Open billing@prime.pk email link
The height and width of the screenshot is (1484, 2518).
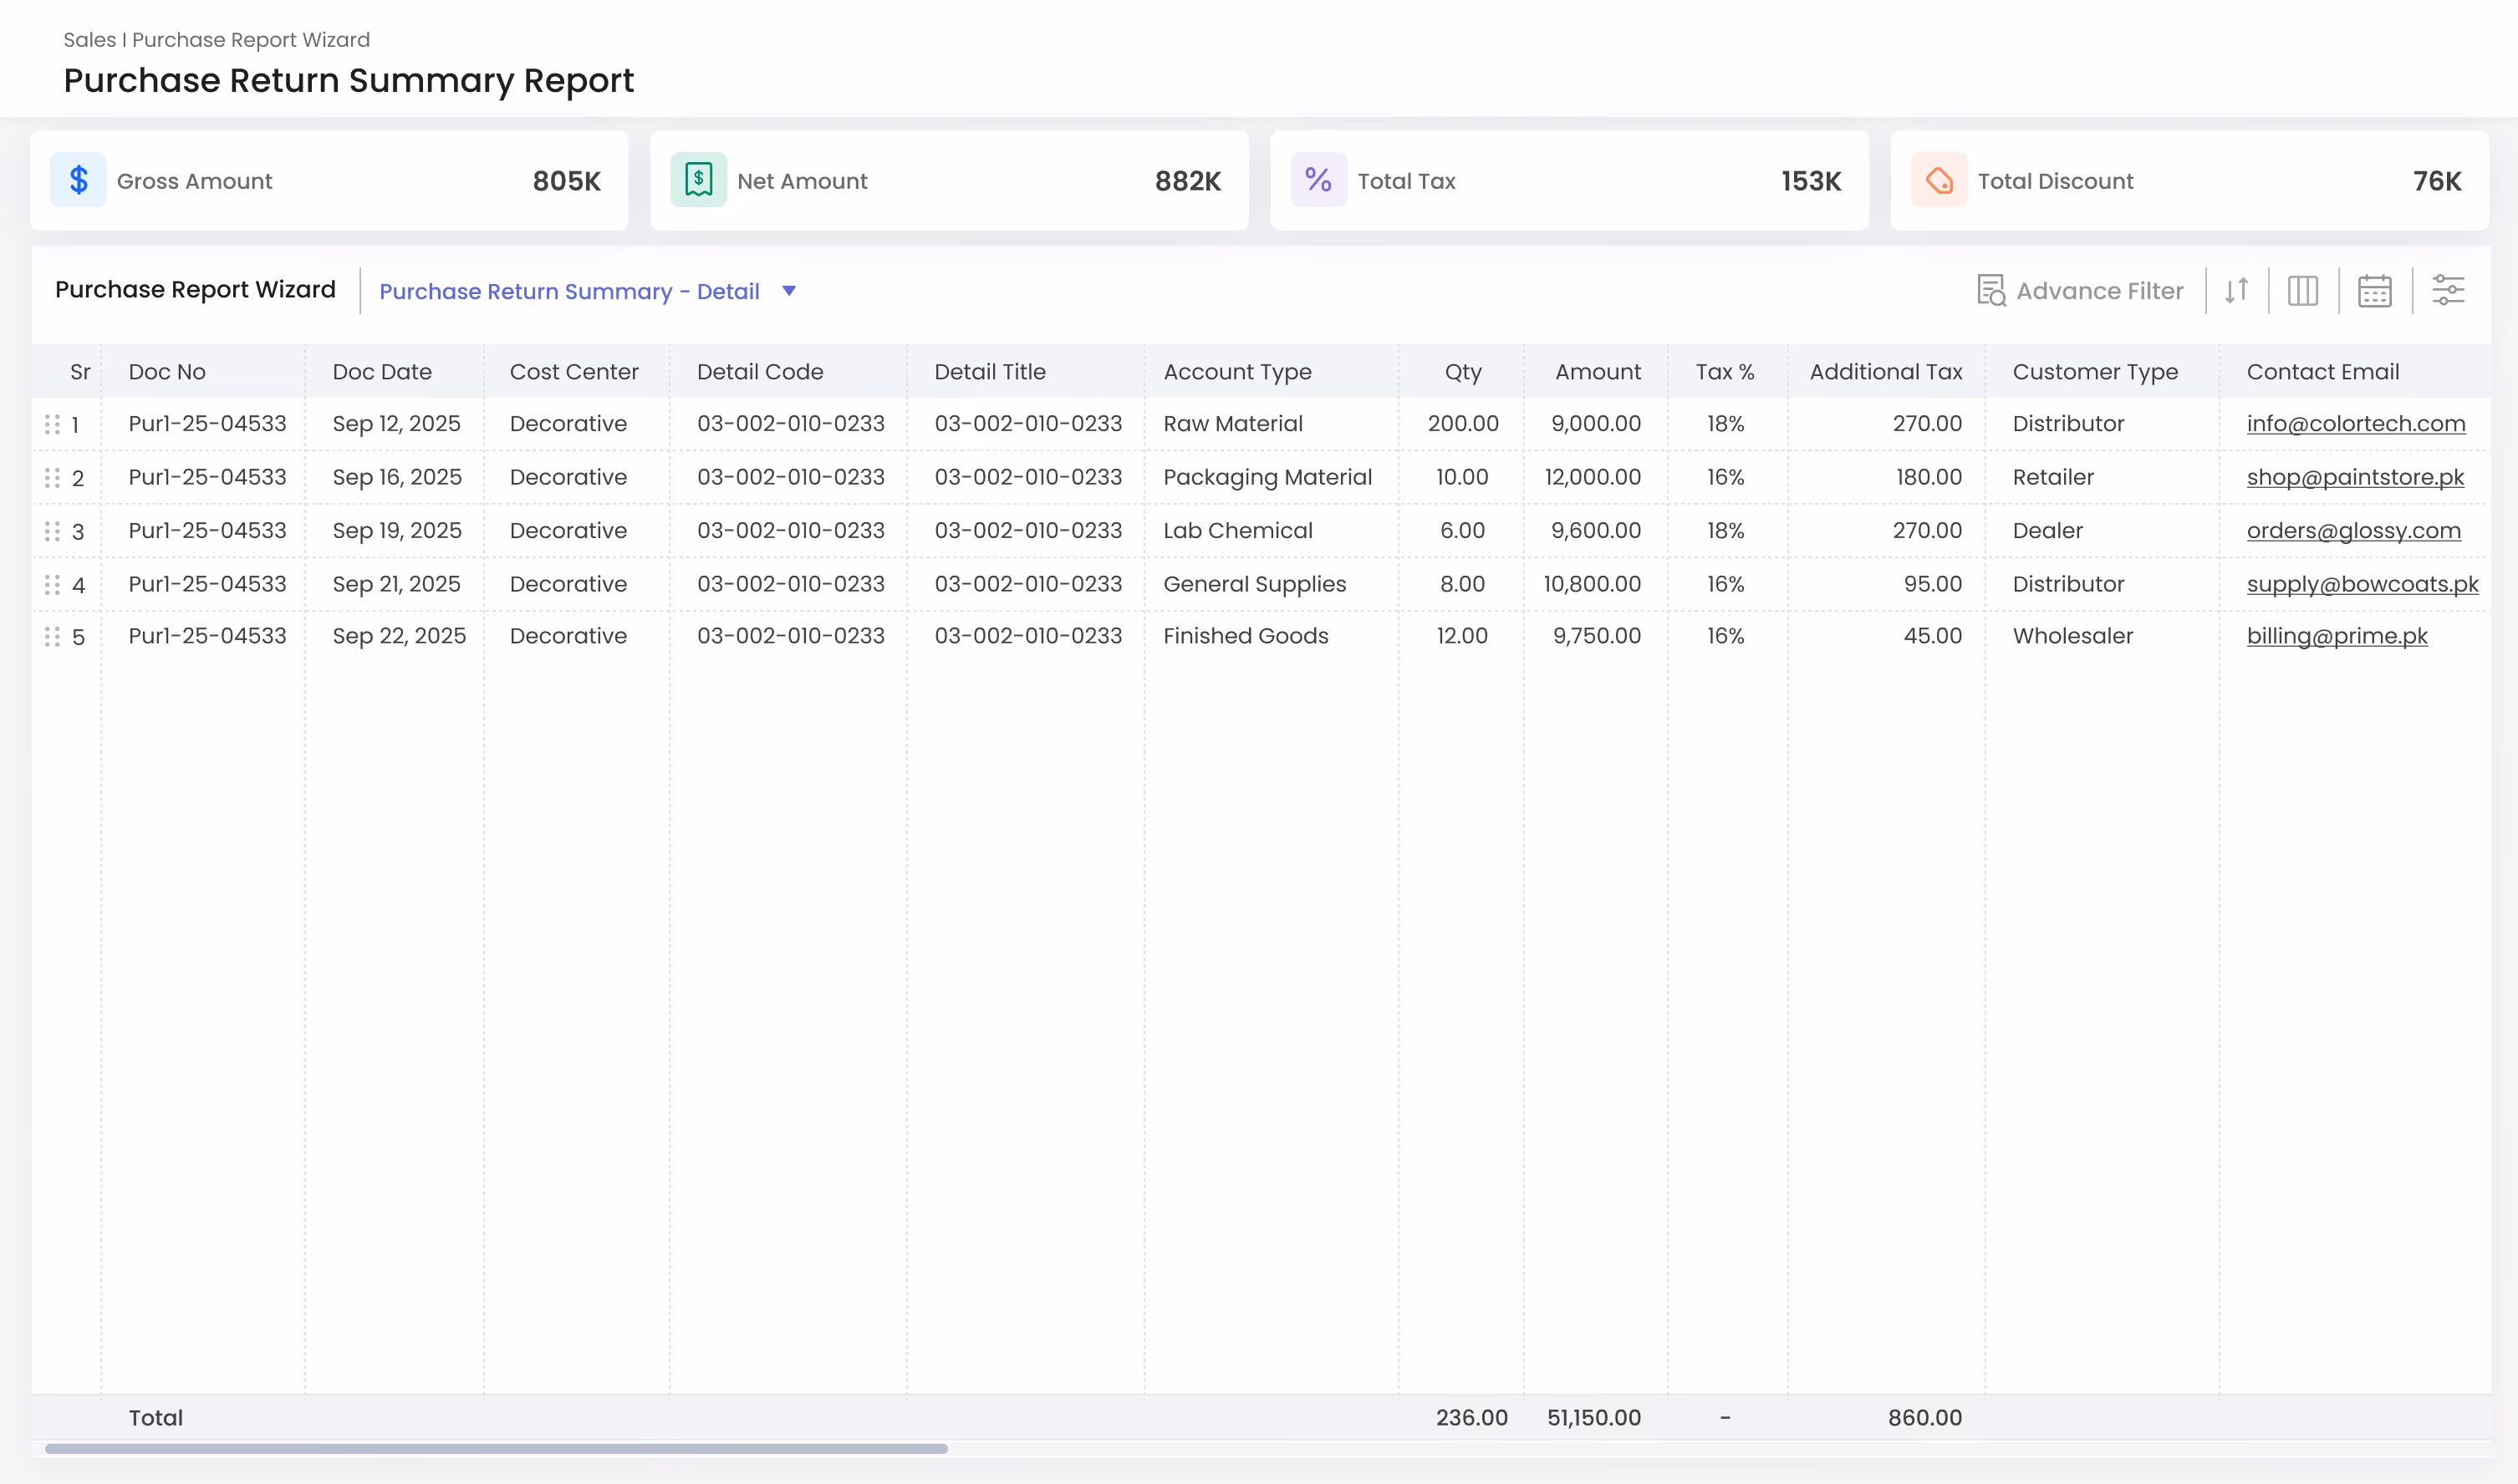(2337, 636)
